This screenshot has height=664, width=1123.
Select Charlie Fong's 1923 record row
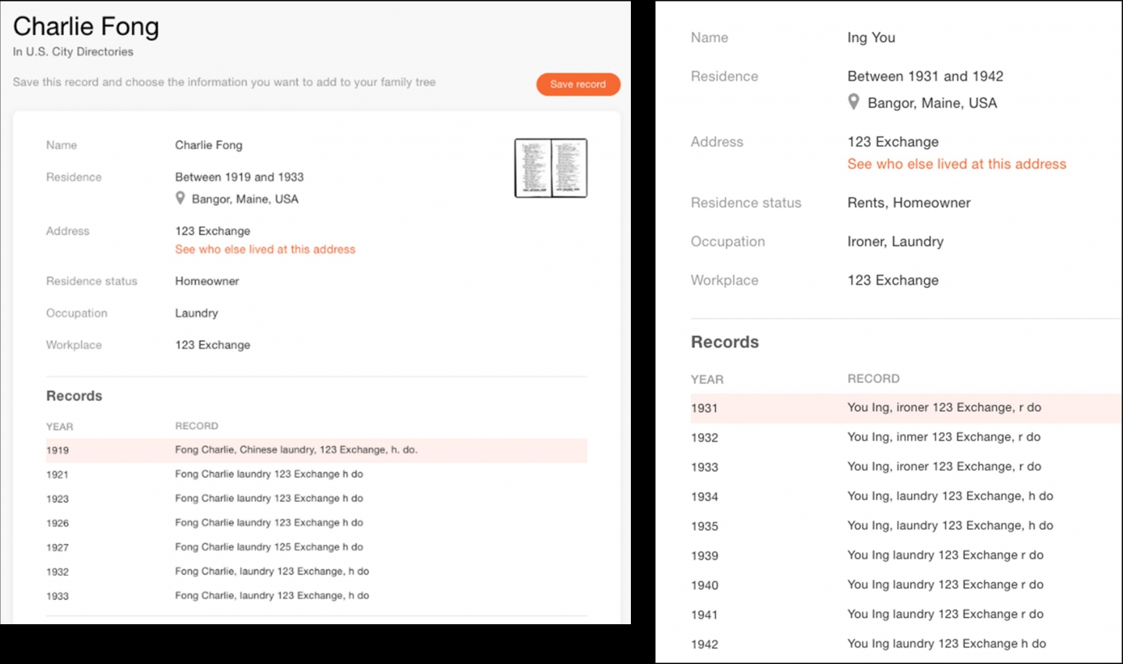point(317,499)
